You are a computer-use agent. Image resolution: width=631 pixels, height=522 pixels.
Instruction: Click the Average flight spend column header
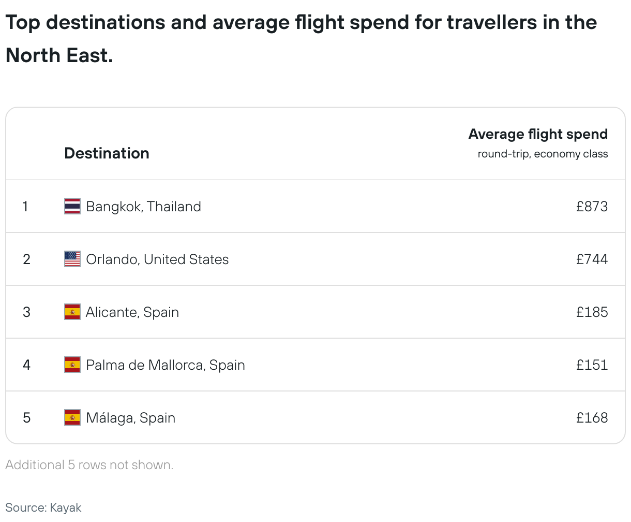538,134
